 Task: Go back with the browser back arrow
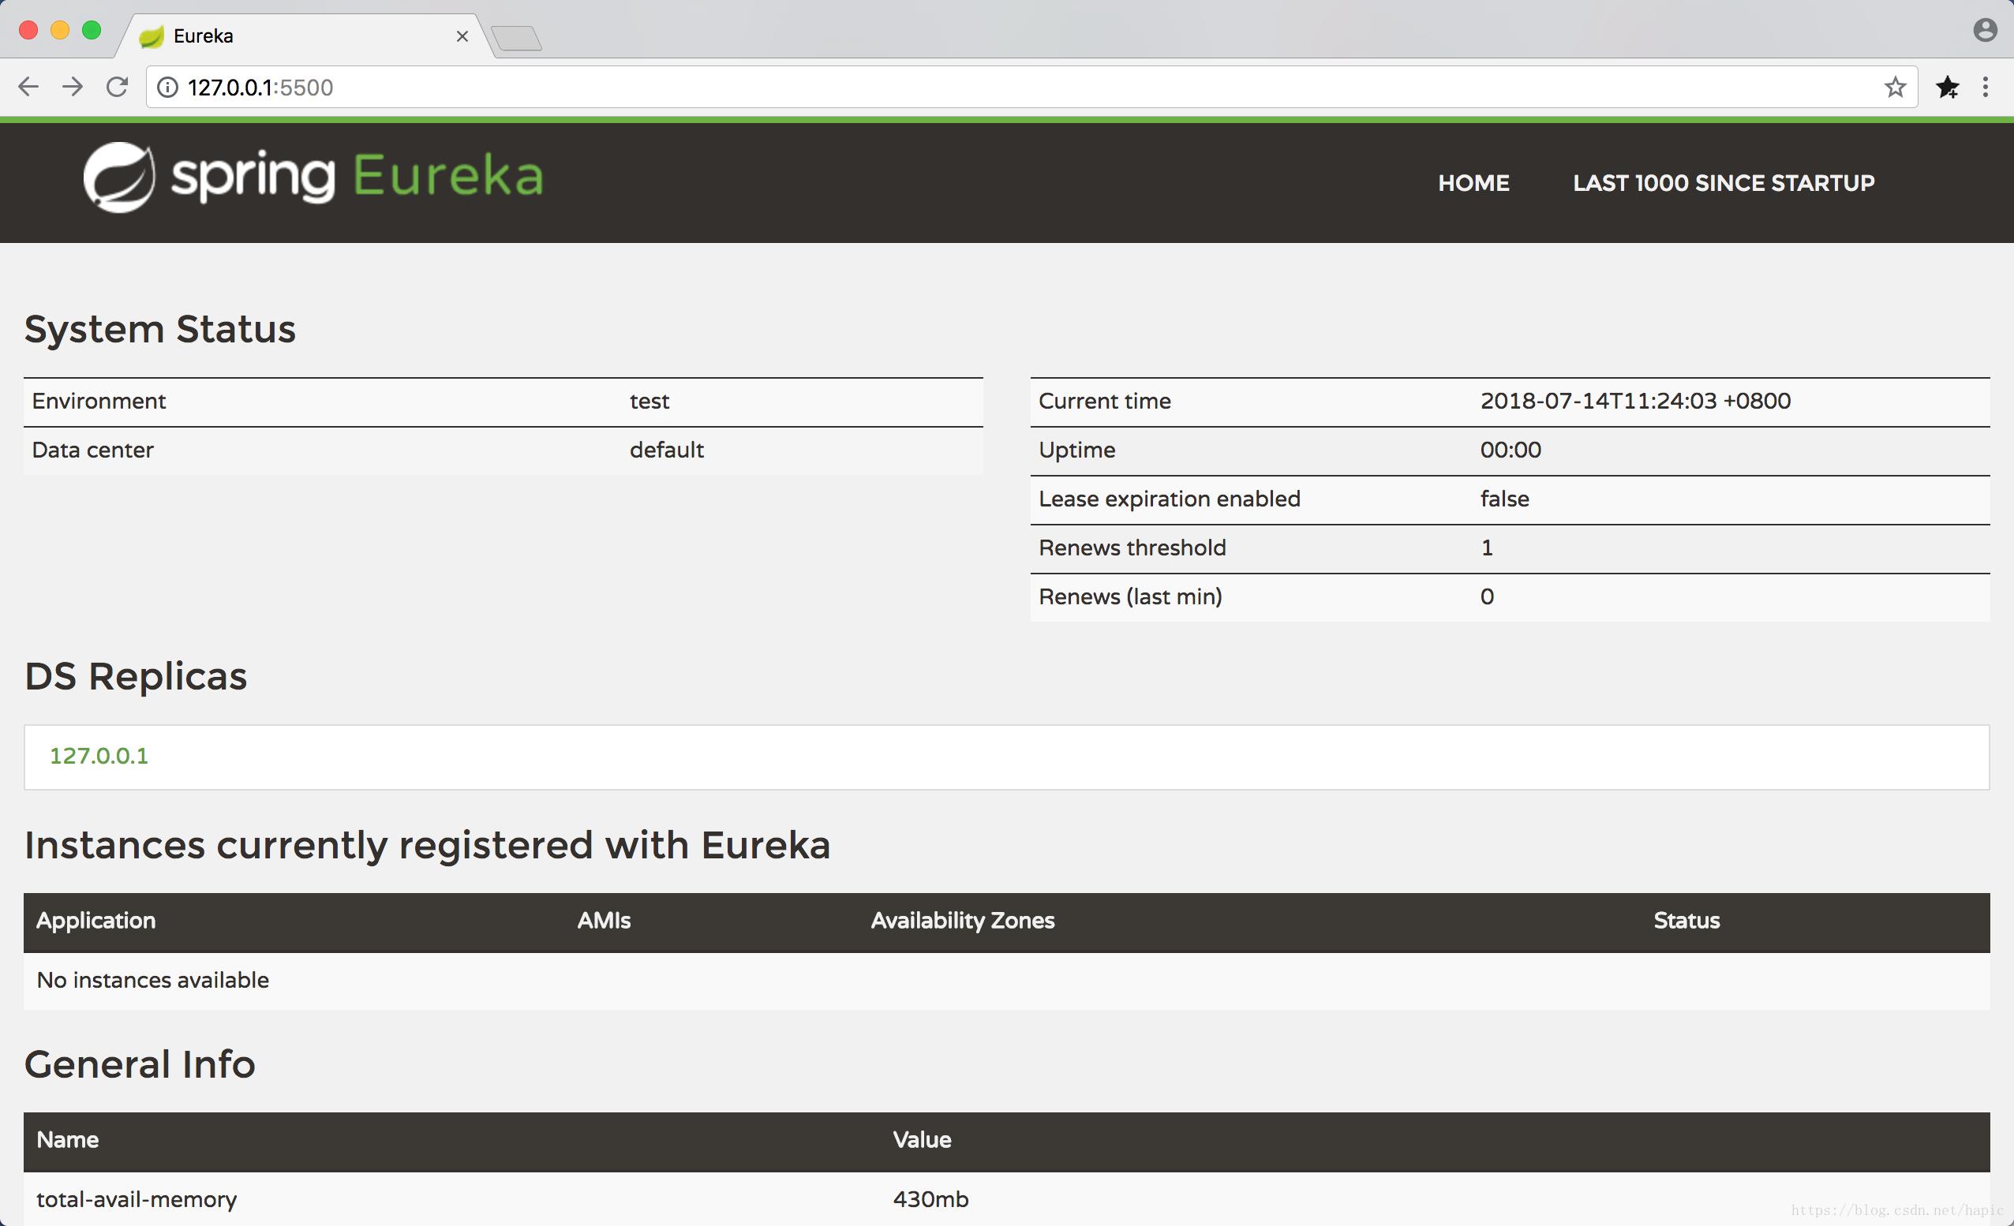pos(28,87)
